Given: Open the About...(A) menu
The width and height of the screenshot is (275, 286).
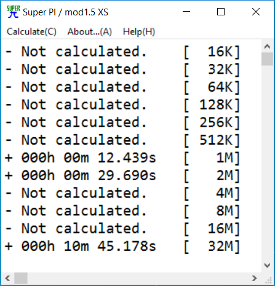Looking at the screenshot, I should click(x=90, y=32).
